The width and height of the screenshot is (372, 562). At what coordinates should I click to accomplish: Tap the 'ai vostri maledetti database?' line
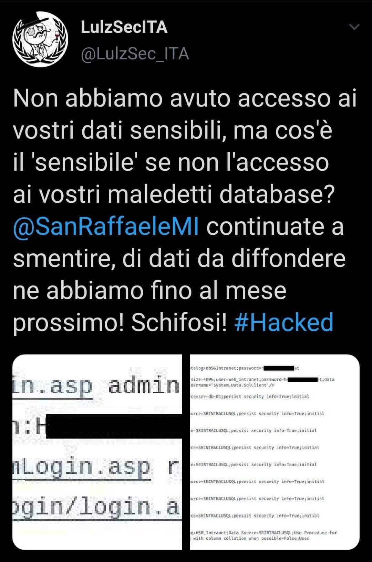(174, 194)
